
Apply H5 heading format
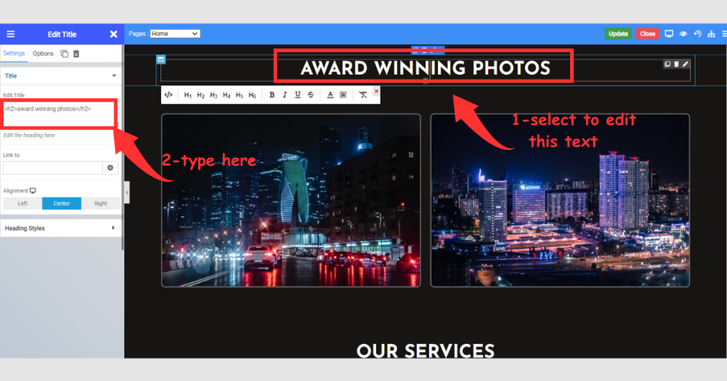click(239, 95)
